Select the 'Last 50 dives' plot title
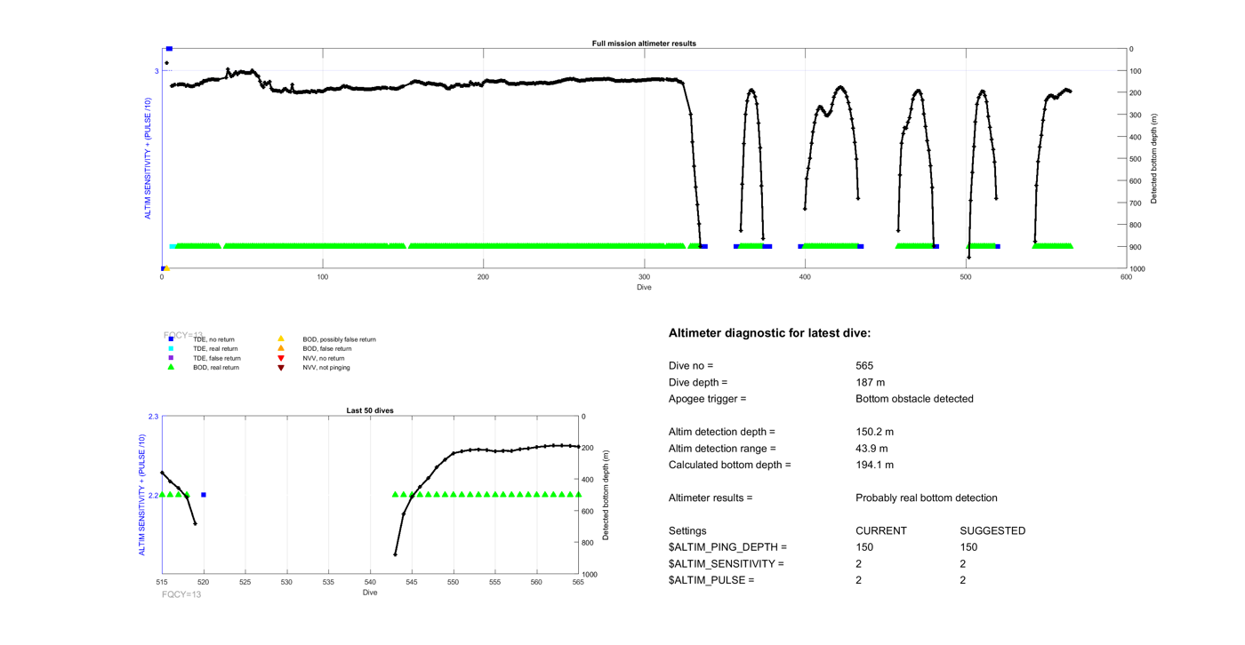The width and height of the screenshot is (1245, 645). point(370,410)
